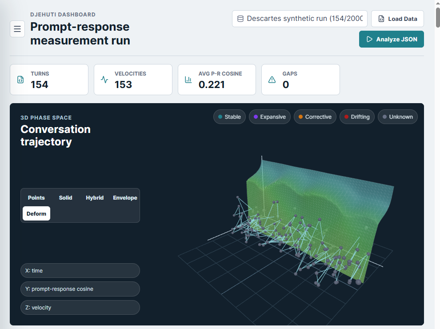The image size is (440, 329).
Task: Switch to Envelope view mode
Action: [x=125, y=198]
